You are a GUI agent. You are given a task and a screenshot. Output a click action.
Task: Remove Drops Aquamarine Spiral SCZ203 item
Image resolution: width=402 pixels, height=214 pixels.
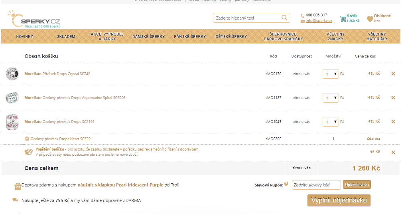click(393, 98)
